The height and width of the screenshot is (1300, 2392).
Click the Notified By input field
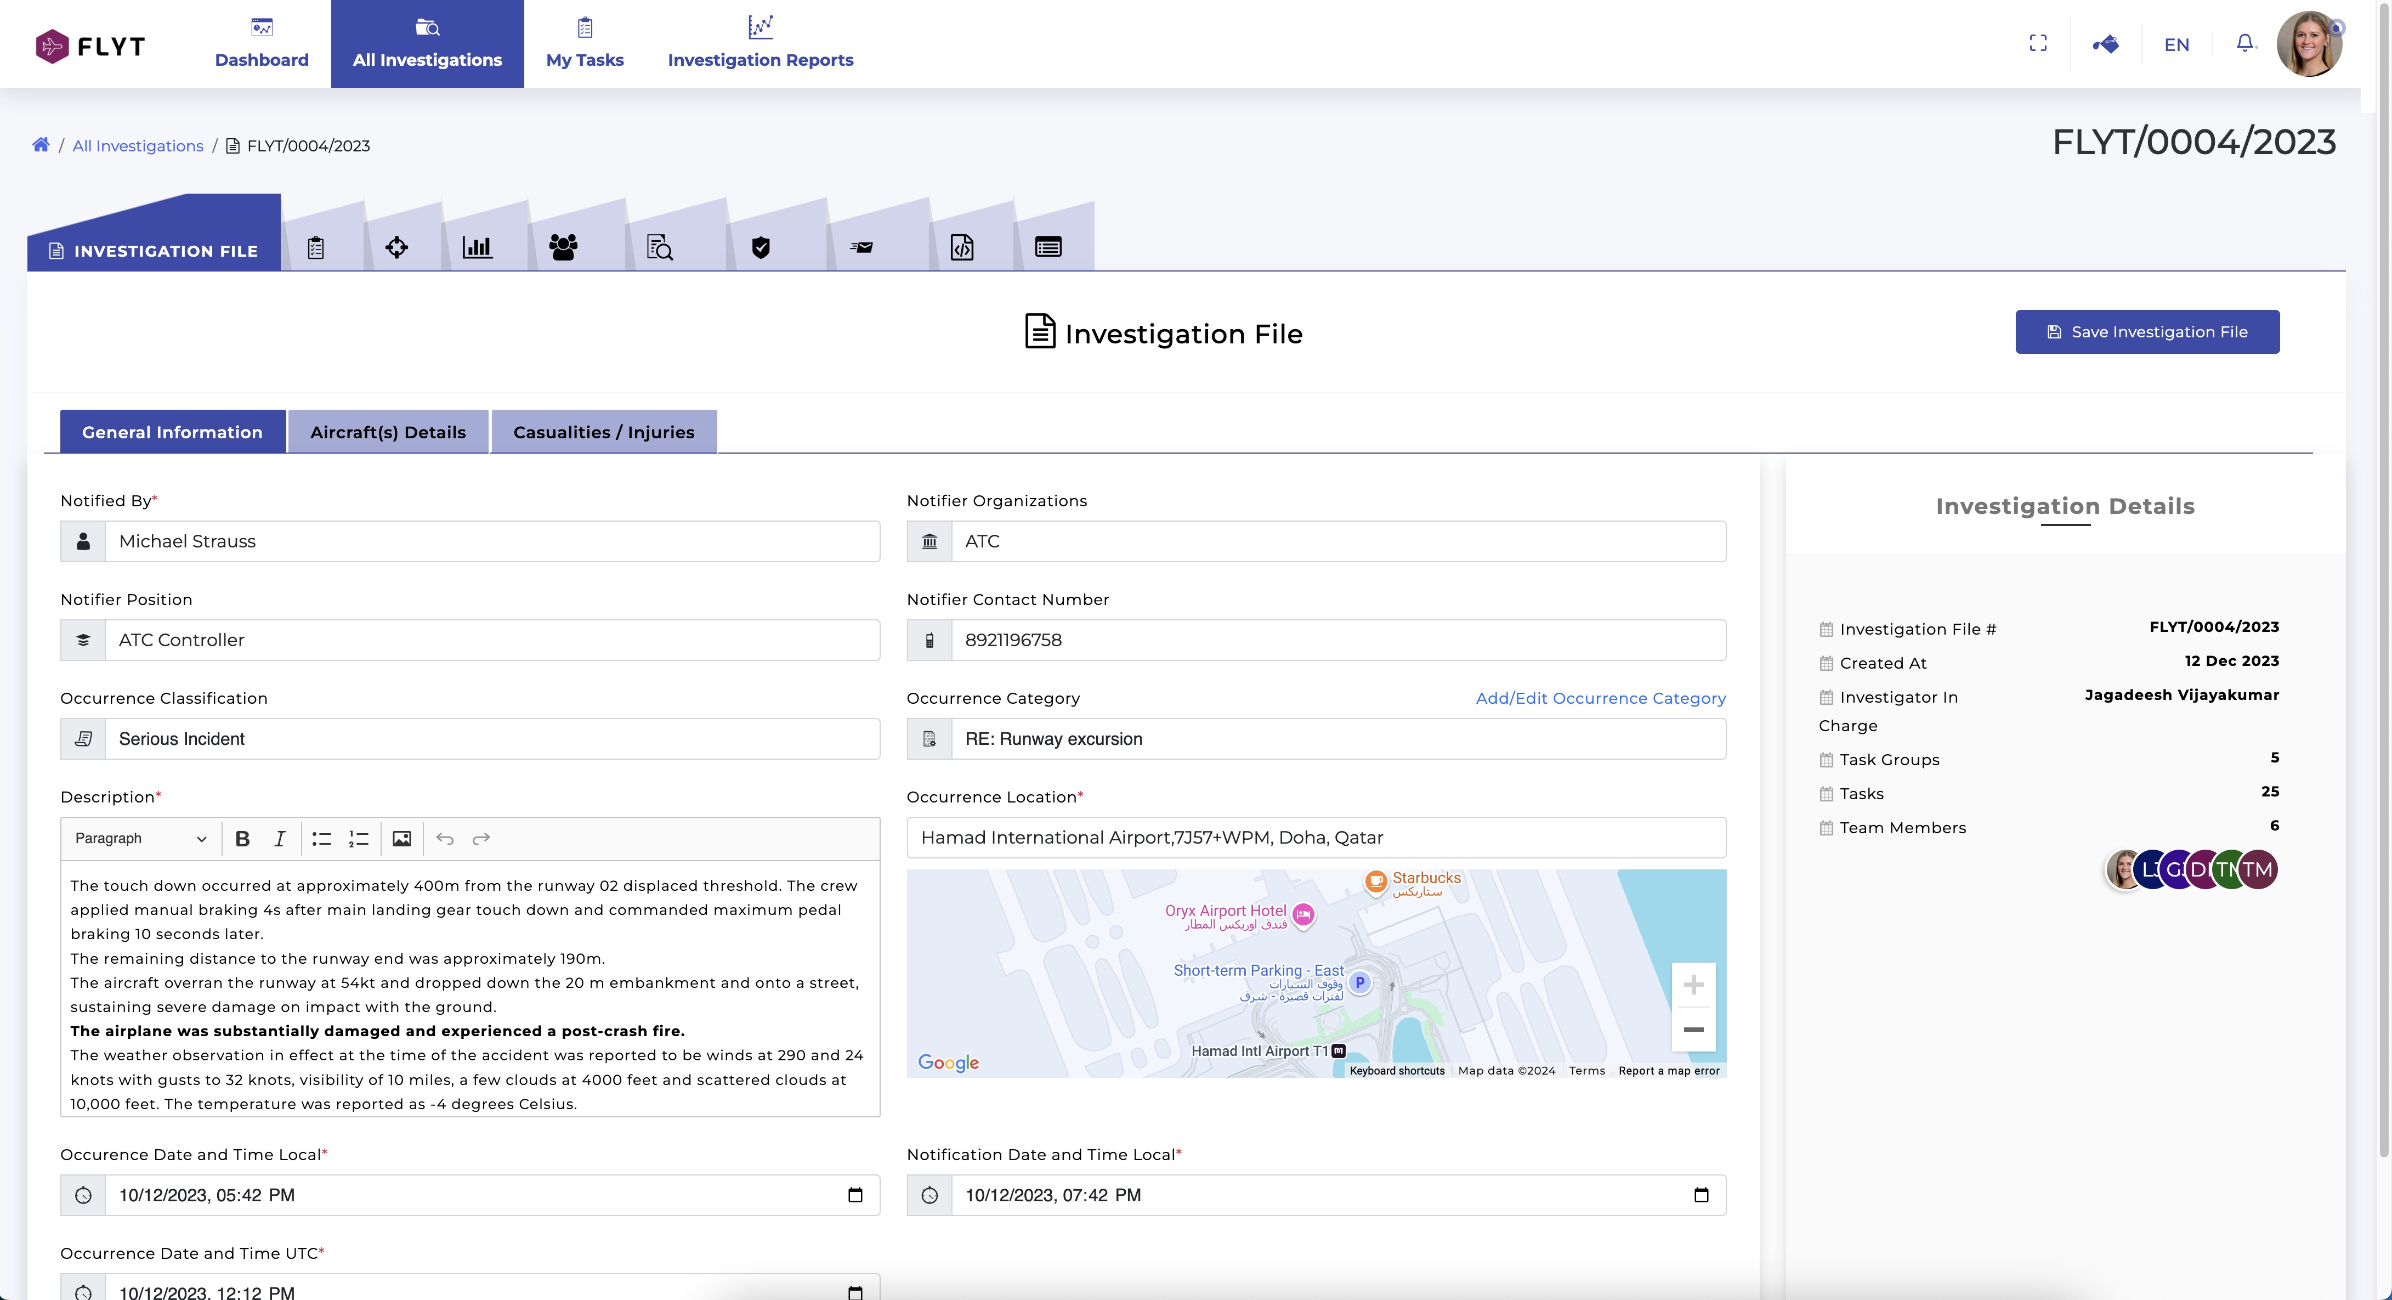[492, 541]
